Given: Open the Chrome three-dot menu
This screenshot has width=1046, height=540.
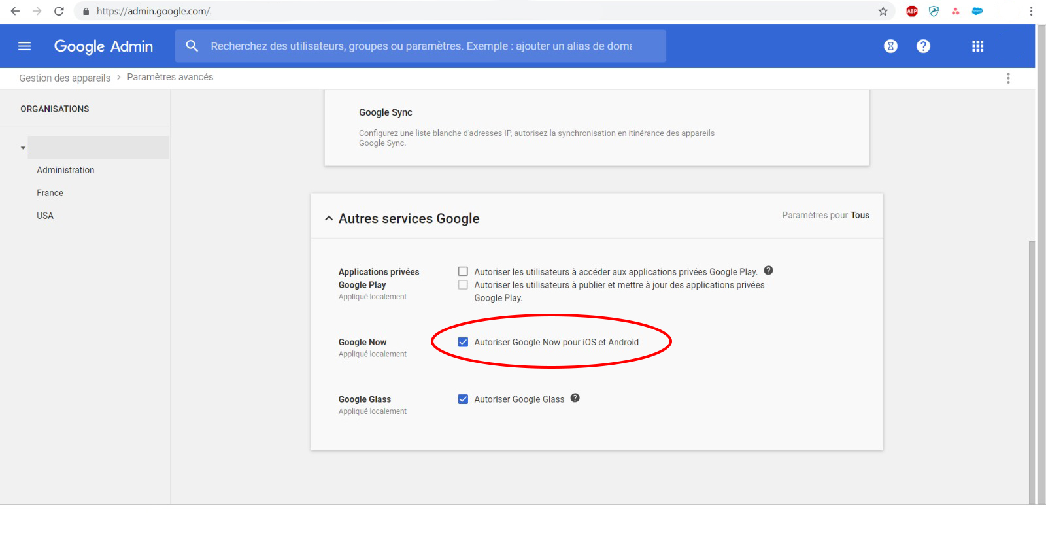Looking at the screenshot, I should coord(1031,11).
